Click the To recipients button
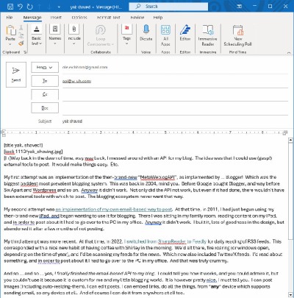This screenshot has height=298, width=294. tap(45, 81)
